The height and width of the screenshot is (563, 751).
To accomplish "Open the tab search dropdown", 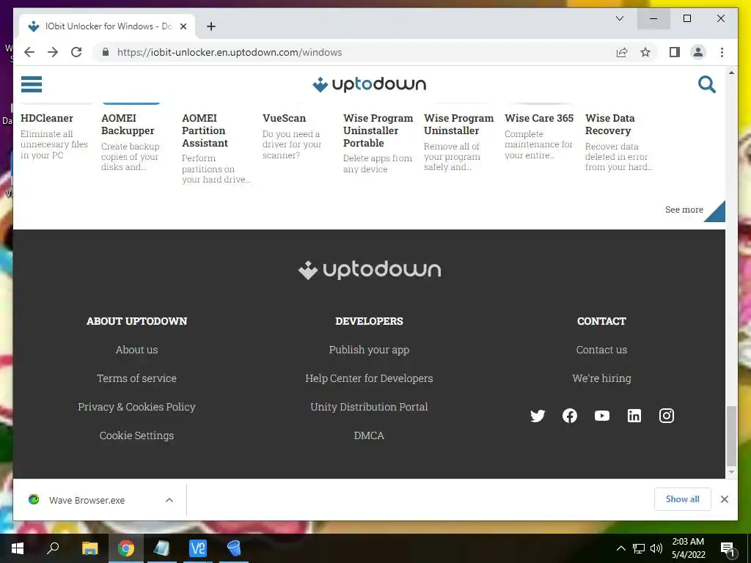I will (619, 18).
